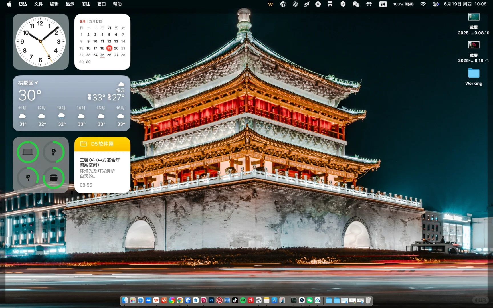Open Pinterest from the Dock
The width and height of the screenshot is (493, 308).
219,300
